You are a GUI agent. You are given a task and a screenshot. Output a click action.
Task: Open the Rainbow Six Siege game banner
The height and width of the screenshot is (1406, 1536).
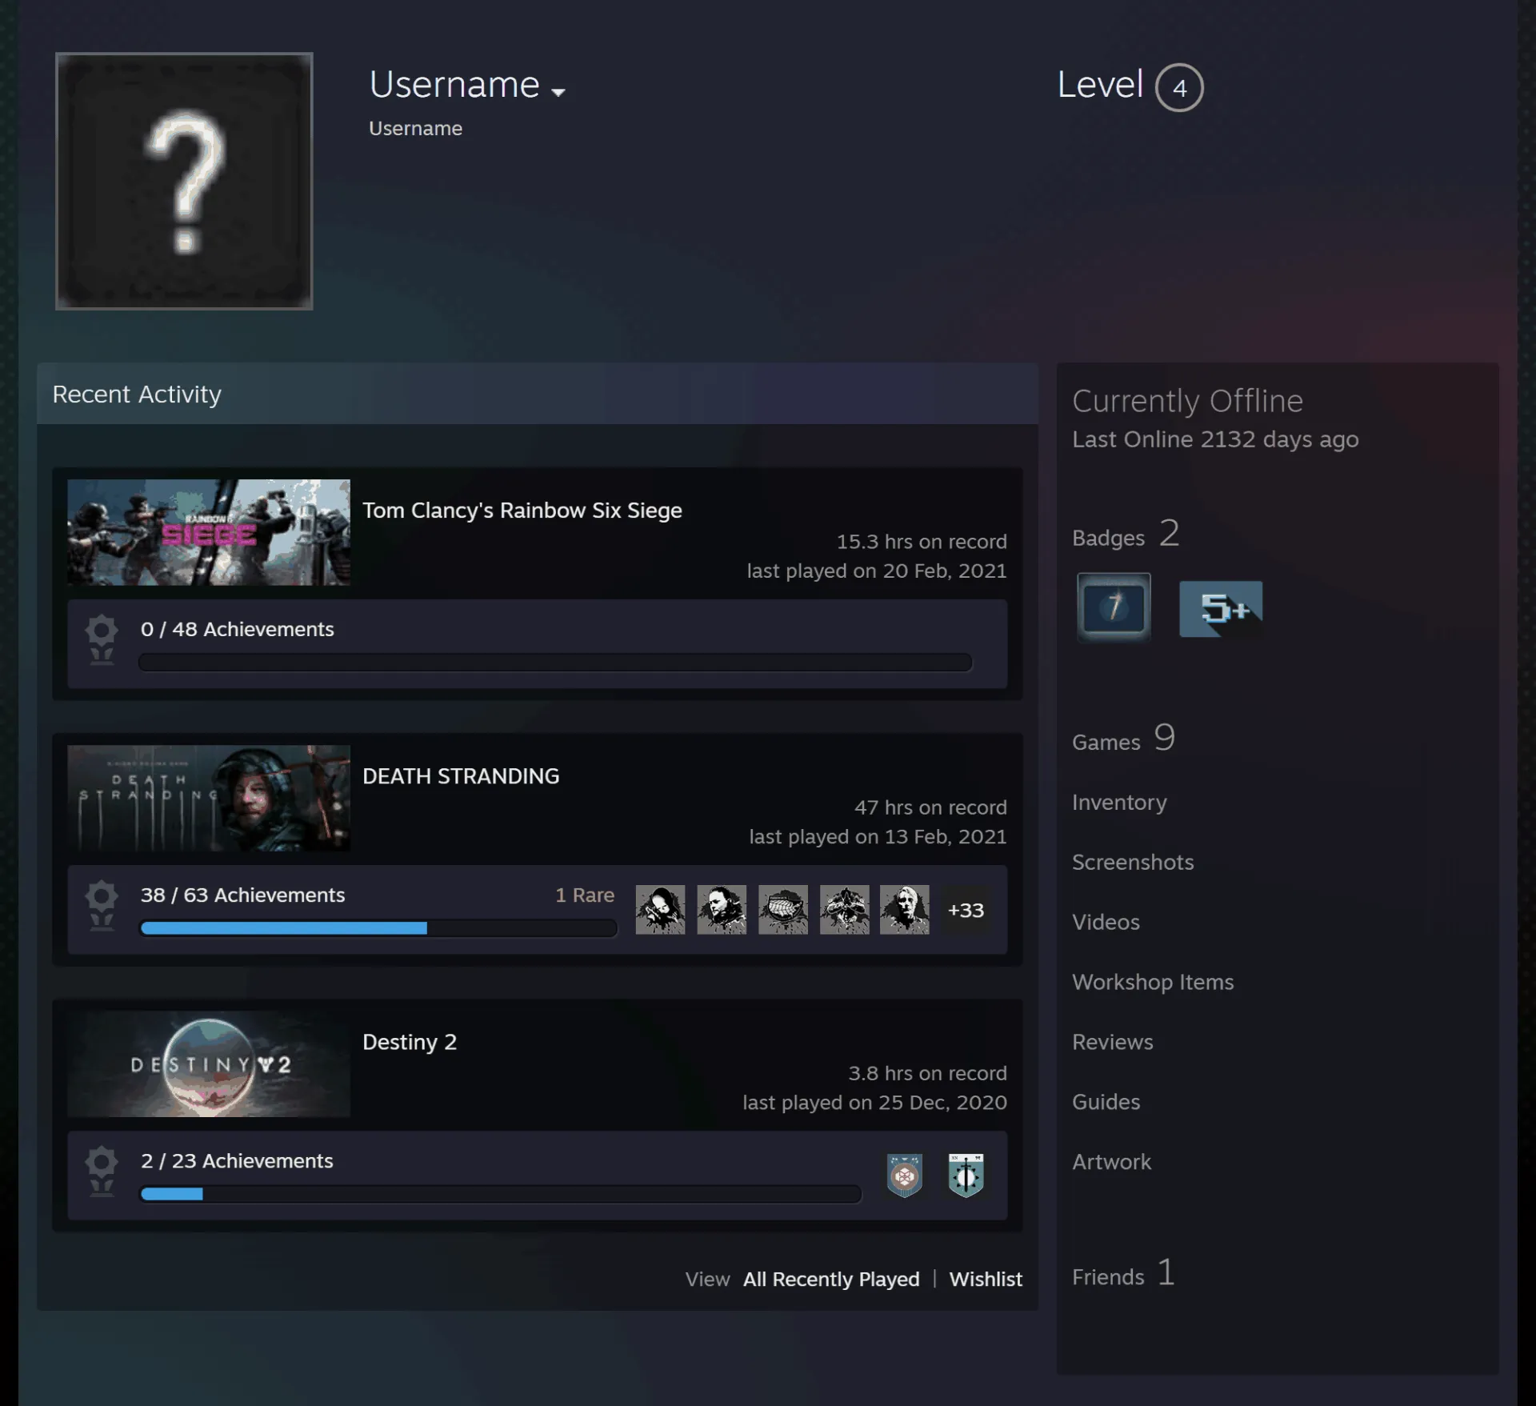(x=209, y=532)
